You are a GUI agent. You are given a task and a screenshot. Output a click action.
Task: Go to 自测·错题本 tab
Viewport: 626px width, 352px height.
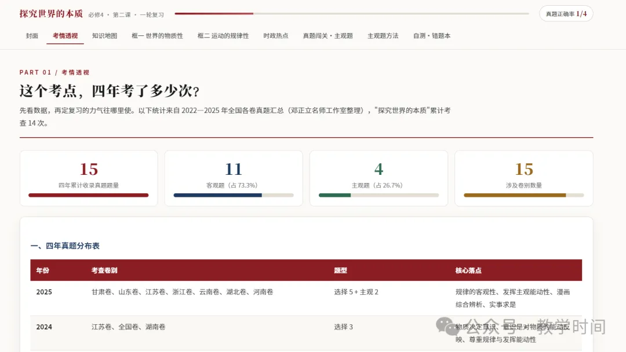432,36
